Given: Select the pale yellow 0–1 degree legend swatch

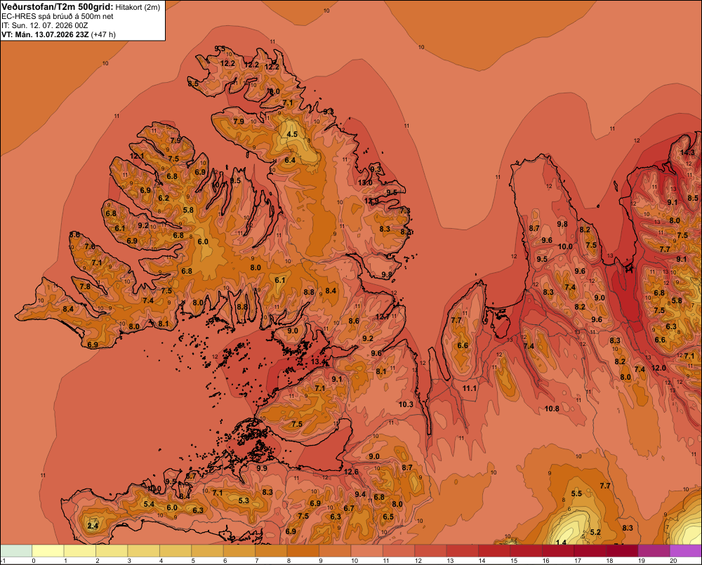Looking at the screenshot, I should [x=48, y=551].
